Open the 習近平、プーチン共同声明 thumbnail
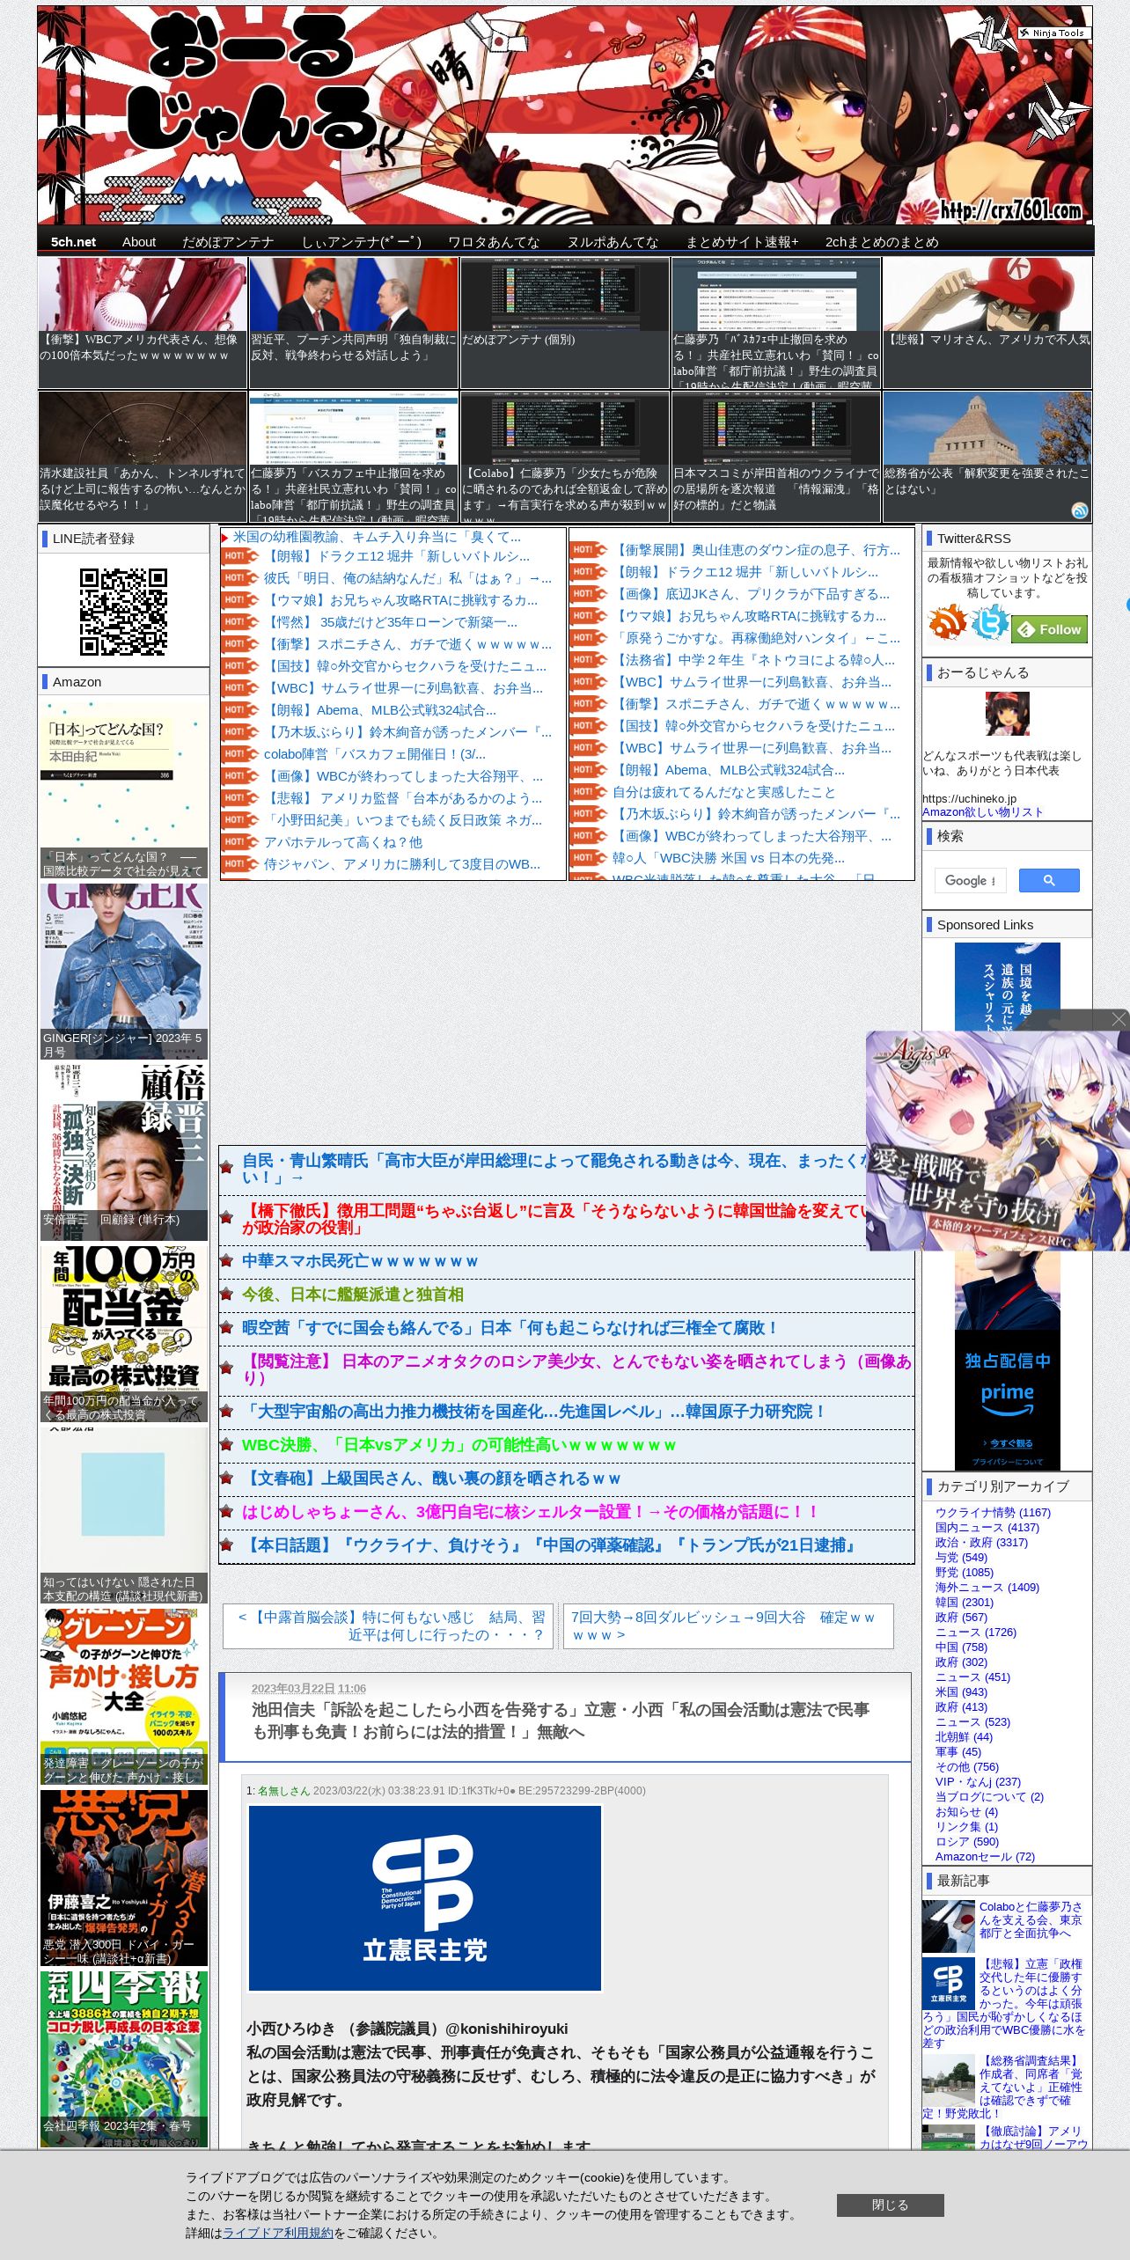Screen dimensions: 1130x2260 pyautogui.click(x=354, y=322)
